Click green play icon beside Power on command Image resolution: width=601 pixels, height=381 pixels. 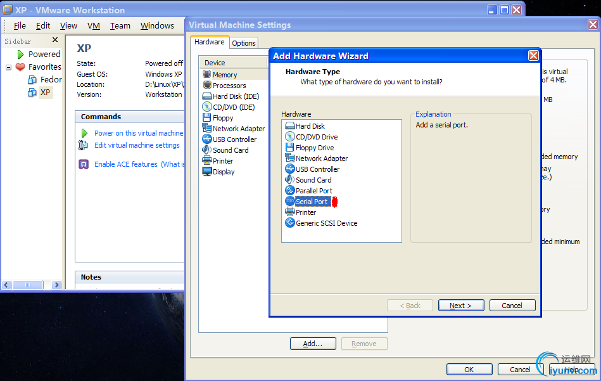pos(84,132)
